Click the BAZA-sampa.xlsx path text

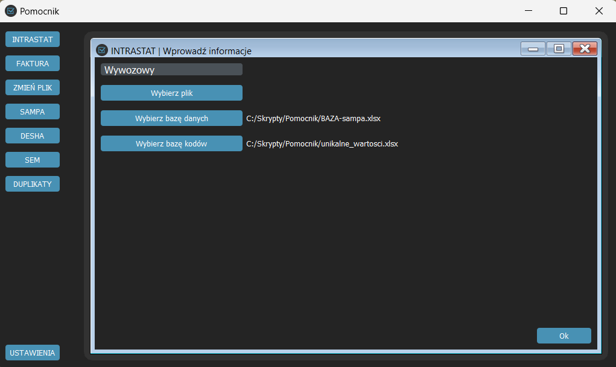(313, 119)
